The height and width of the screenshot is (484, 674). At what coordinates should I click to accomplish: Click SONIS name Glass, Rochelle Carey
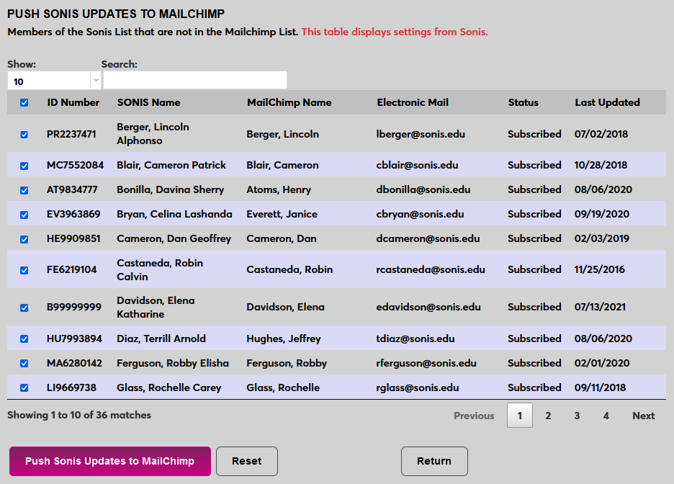tap(169, 387)
